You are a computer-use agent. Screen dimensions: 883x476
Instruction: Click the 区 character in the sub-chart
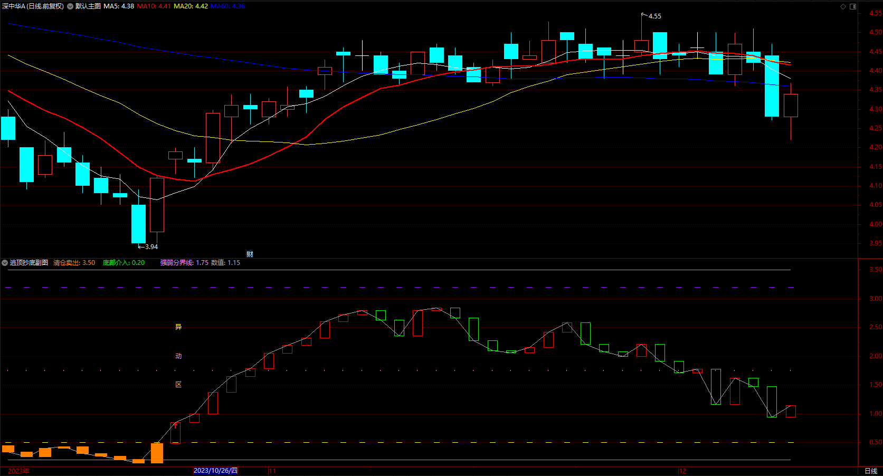click(x=178, y=385)
